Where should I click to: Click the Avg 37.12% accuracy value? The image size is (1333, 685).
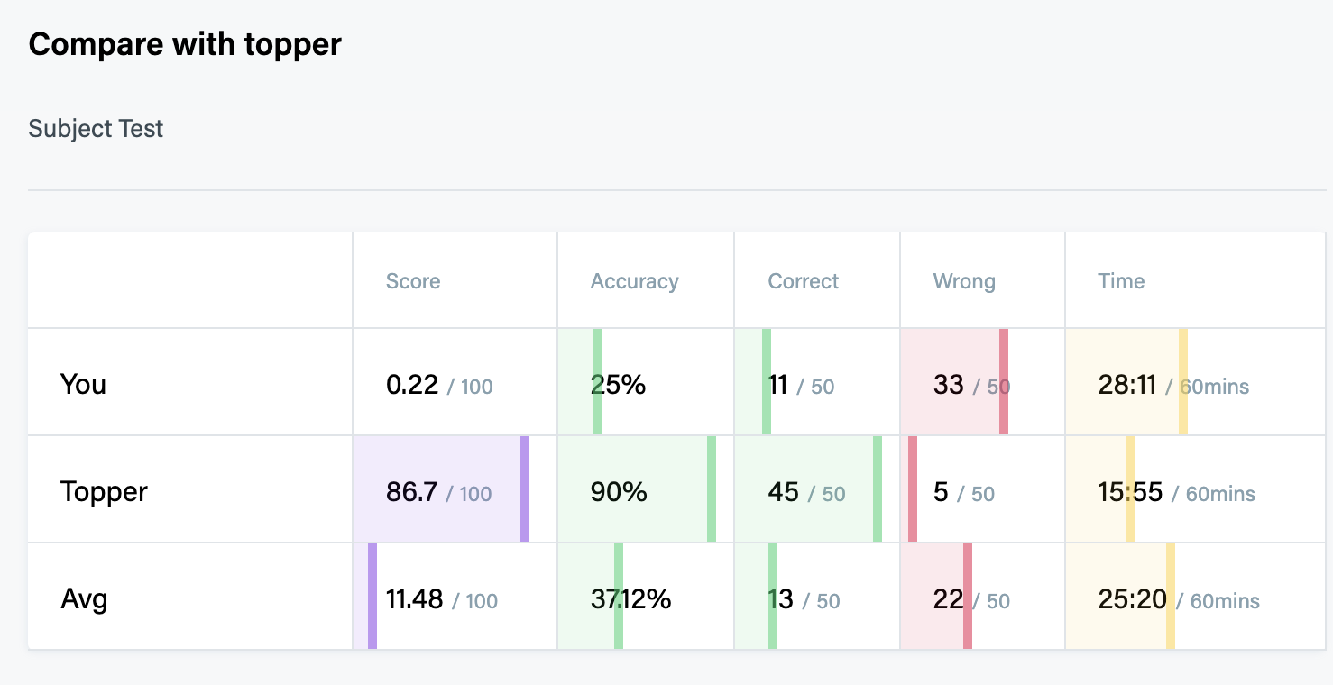point(630,599)
